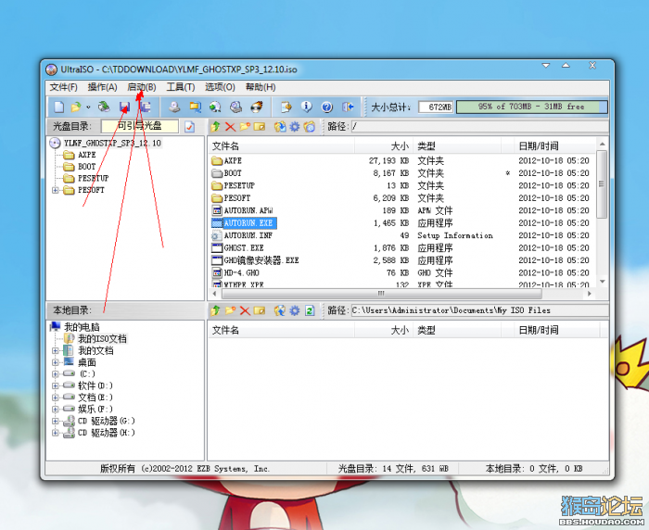Sort disc files by 日期/时间 column header
The image size is (649, 530).
pyautogui.click(x=554, y=146)
